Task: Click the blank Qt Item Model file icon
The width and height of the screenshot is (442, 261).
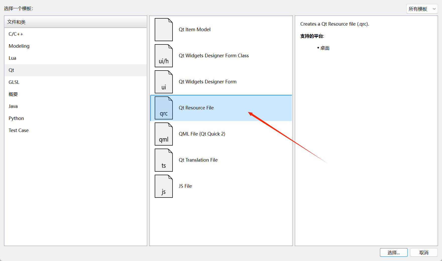Action: (x=164, y=30)
